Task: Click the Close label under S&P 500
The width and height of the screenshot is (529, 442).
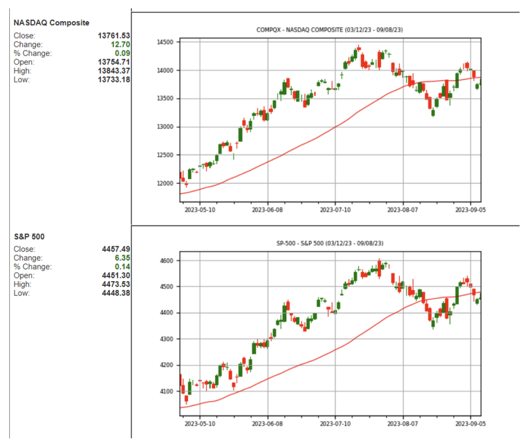Action: 24,249
